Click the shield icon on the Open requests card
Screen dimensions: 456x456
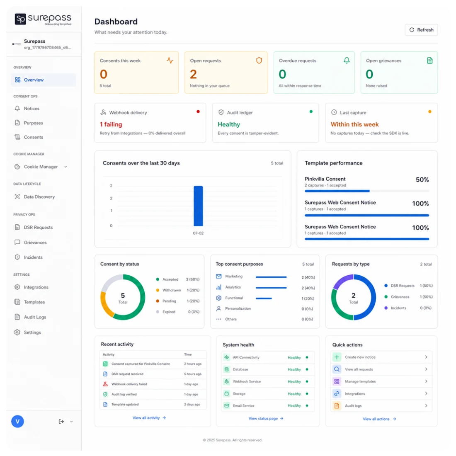(259, 61)
